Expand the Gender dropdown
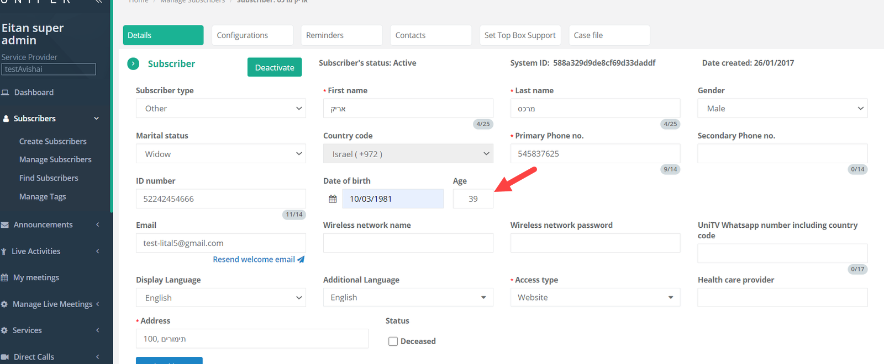 [782, 109]
